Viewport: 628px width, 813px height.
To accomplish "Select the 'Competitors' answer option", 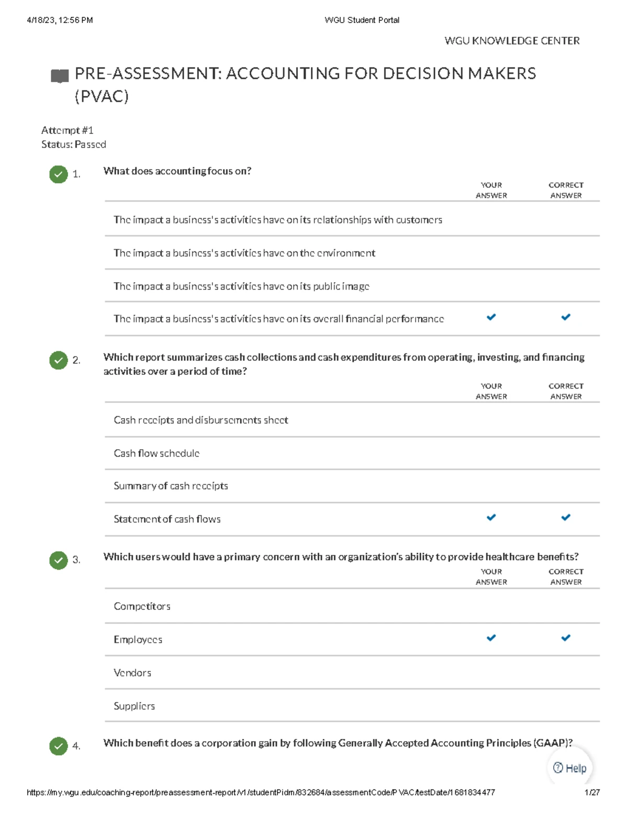I will 142,606.
